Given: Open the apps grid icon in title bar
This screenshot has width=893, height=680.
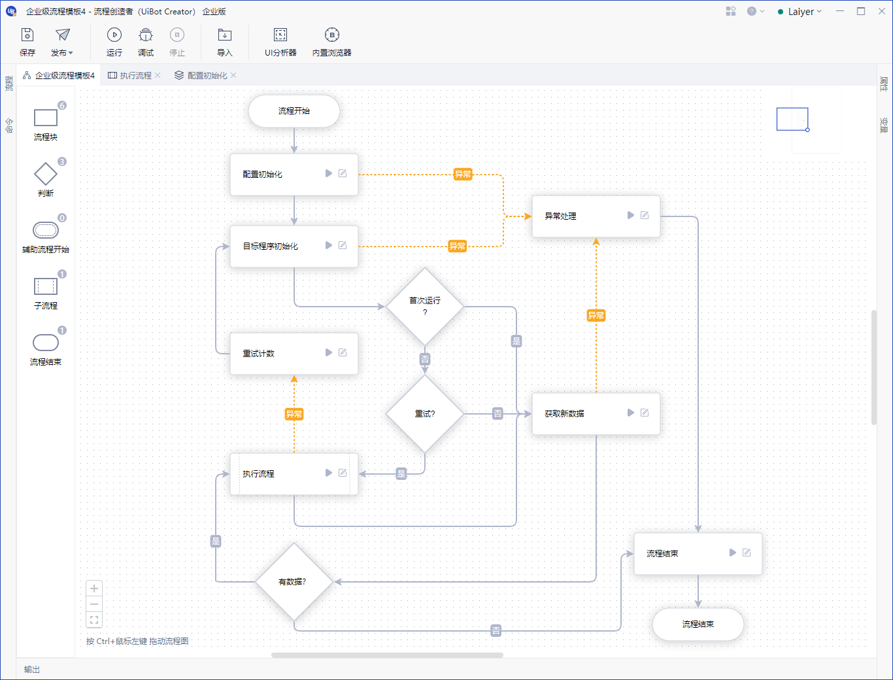Looking at the screenshot, I should pyautogui.click(x=731, y=11).
